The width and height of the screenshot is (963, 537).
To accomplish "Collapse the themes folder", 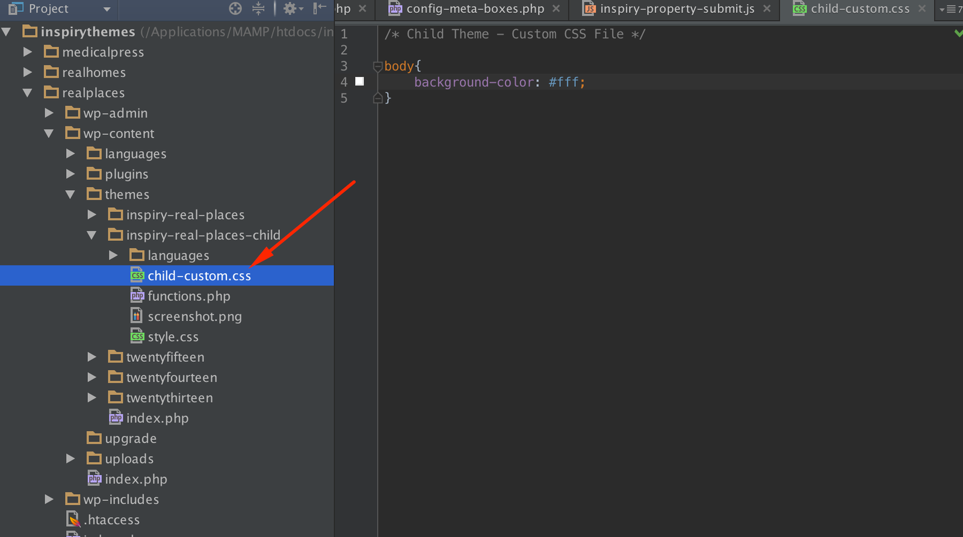I will 70,194.
